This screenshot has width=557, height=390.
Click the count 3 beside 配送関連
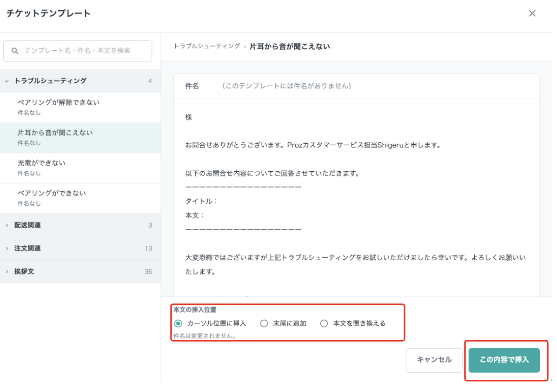tap(150, 225)
